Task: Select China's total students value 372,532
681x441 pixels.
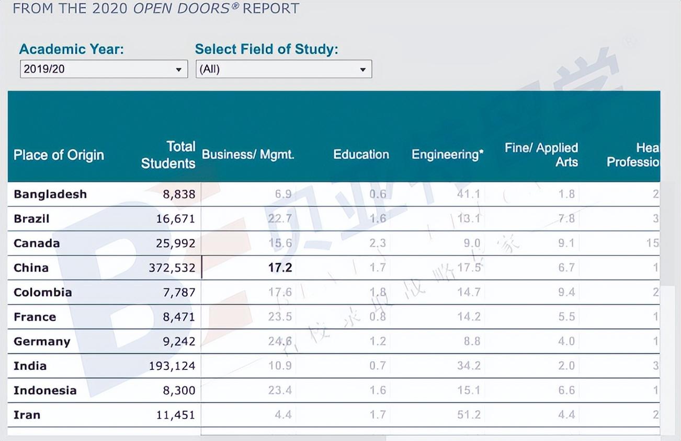Action: pyautogui.click(x=172, y=268)
